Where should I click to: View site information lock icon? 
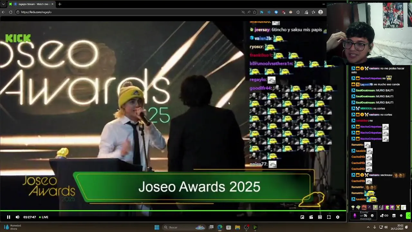point(18,12)
